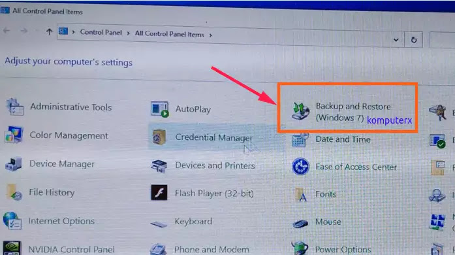This screenshot has height=255, width=455.
Task: Expand the address bar history dropdown
Action: pyautogui.click(x=396, y=39)
